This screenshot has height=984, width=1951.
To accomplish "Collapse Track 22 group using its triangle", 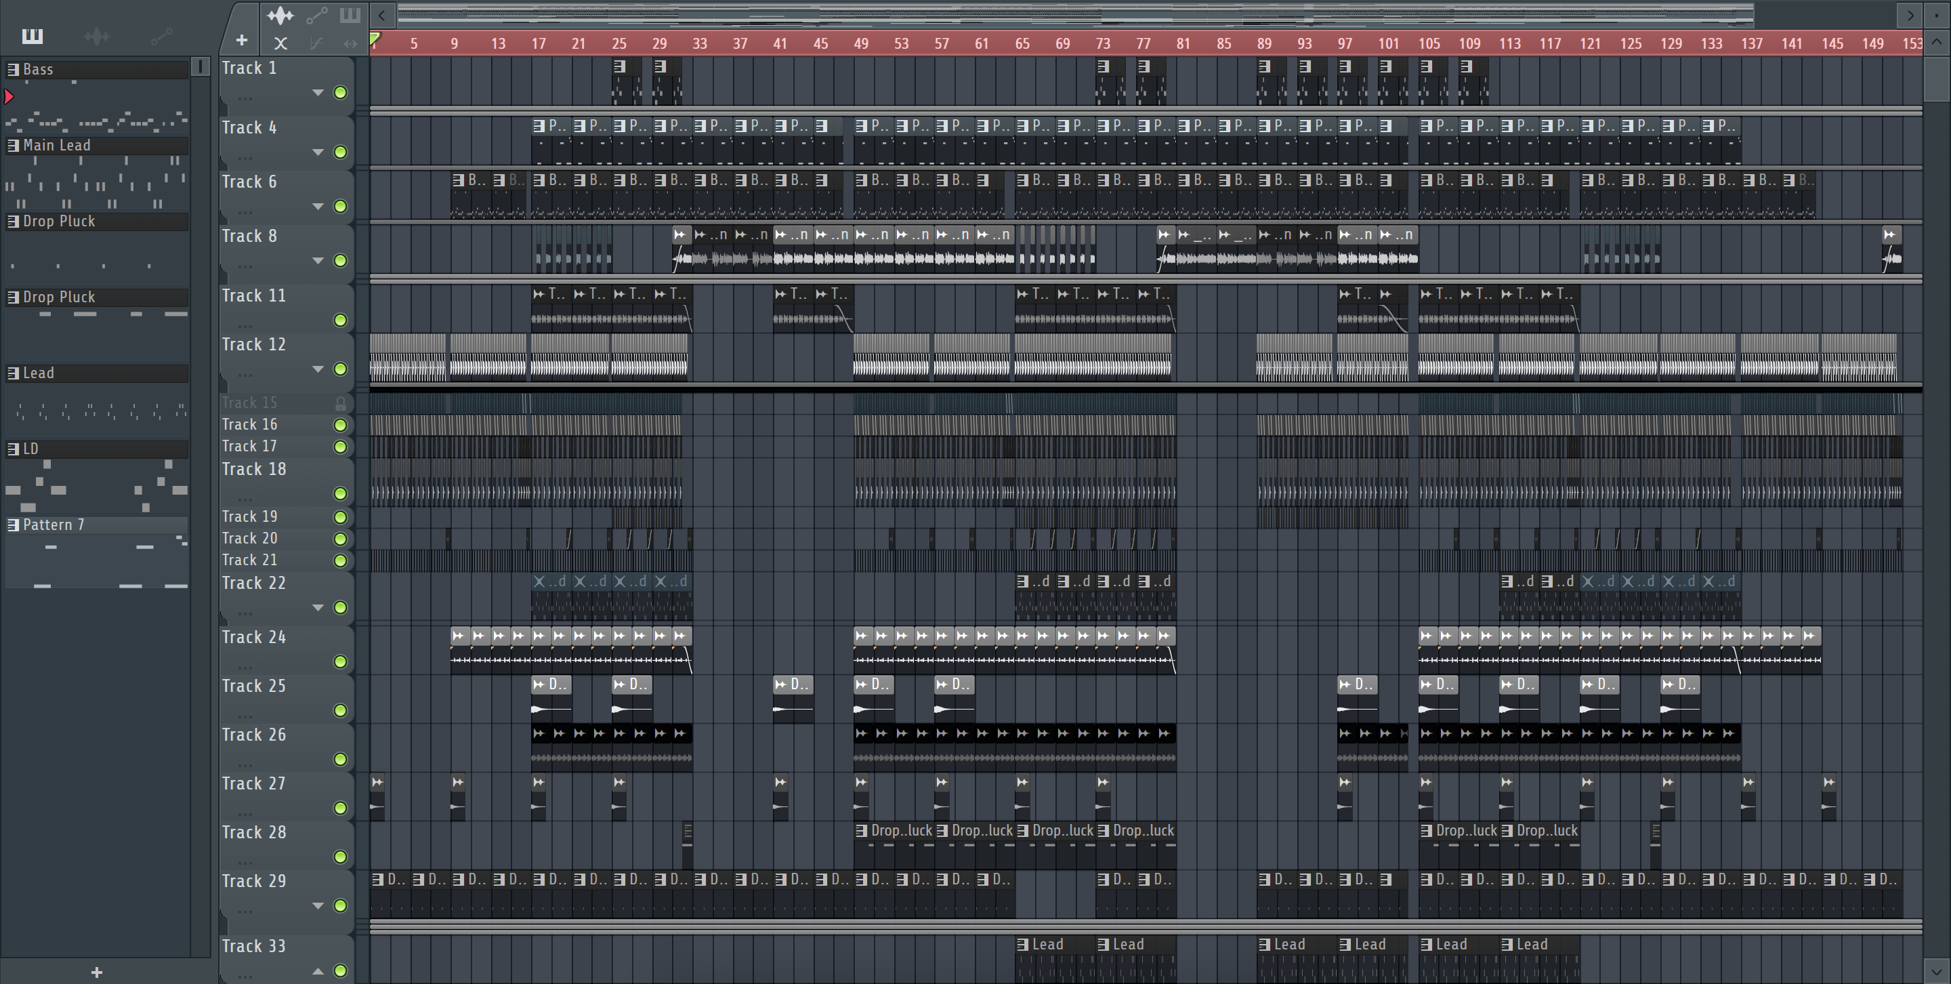I will (x=318, y=607).
